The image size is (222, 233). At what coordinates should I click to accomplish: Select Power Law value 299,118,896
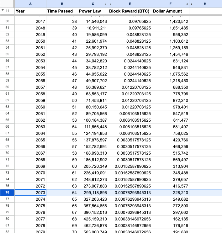click(x=93, y=193)
